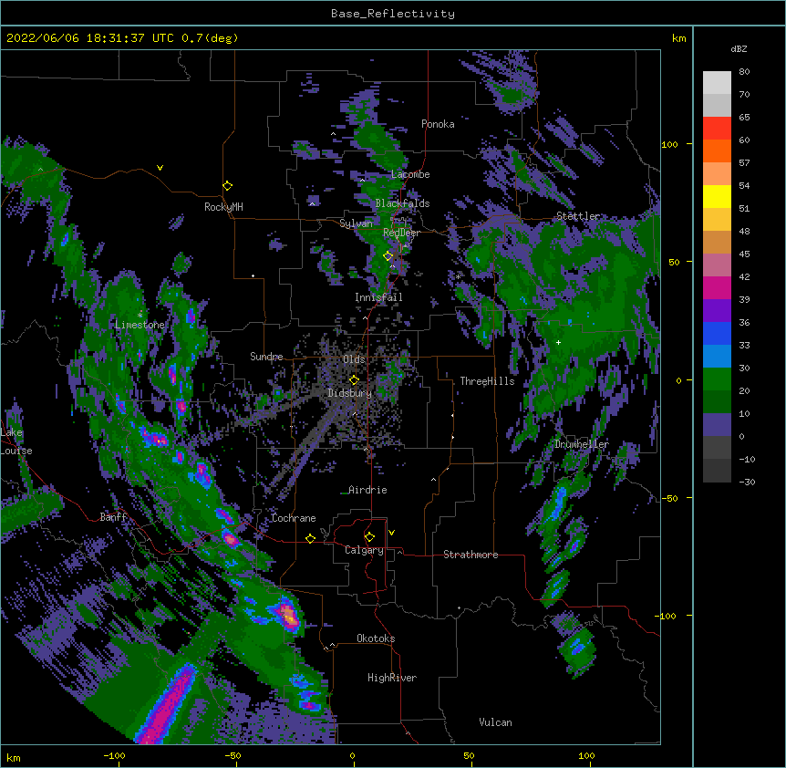Select the purple 36-39 dBZ legend swatch
Image resolution: width=786 pixels, height=768 pixels.
pyautogui.click(x=717, y=311)
